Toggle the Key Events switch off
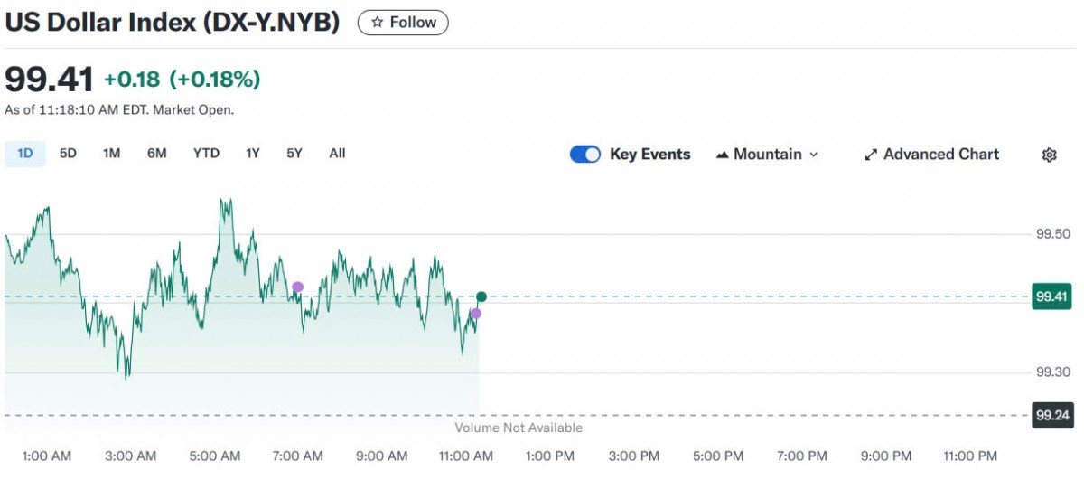This screenshot has width=1084, height=480. [x=585, y=155]
